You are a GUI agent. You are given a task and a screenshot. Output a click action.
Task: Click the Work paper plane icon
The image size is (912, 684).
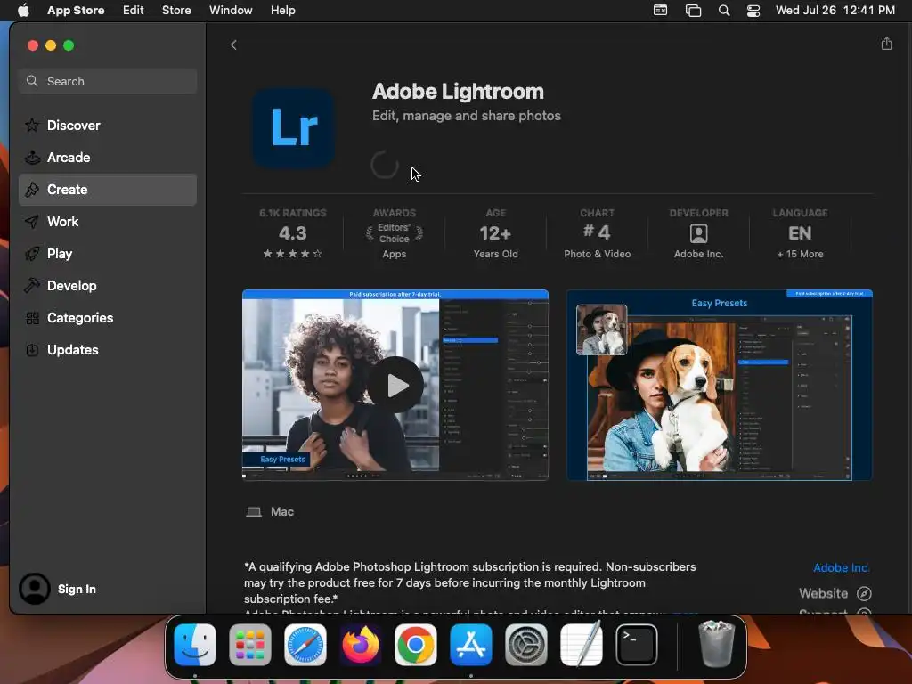pyautogui.click(x=32, y=222)
